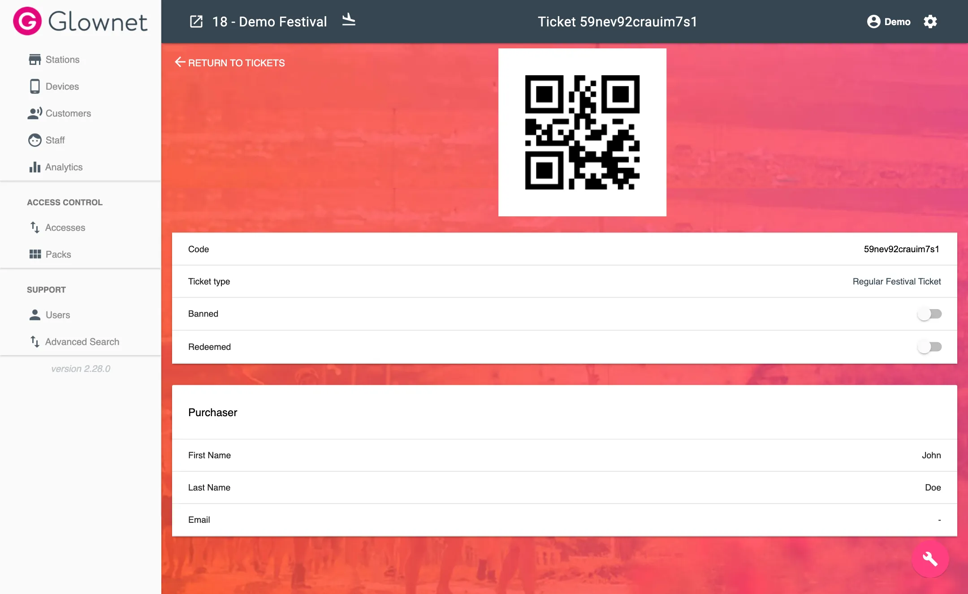Click the SUPPORT section heading
This screenshot has width=968, height=594.
tap(46, 290)
